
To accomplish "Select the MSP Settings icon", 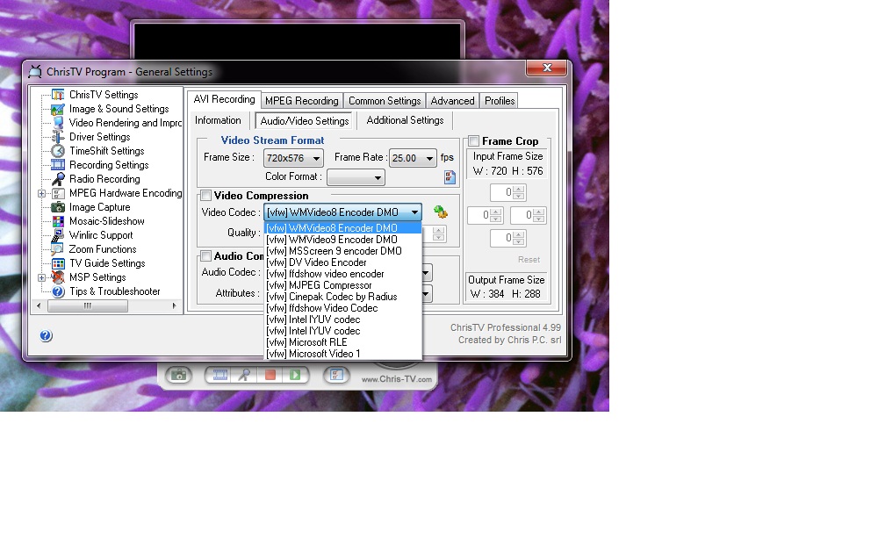I will [x=58, y=277].
